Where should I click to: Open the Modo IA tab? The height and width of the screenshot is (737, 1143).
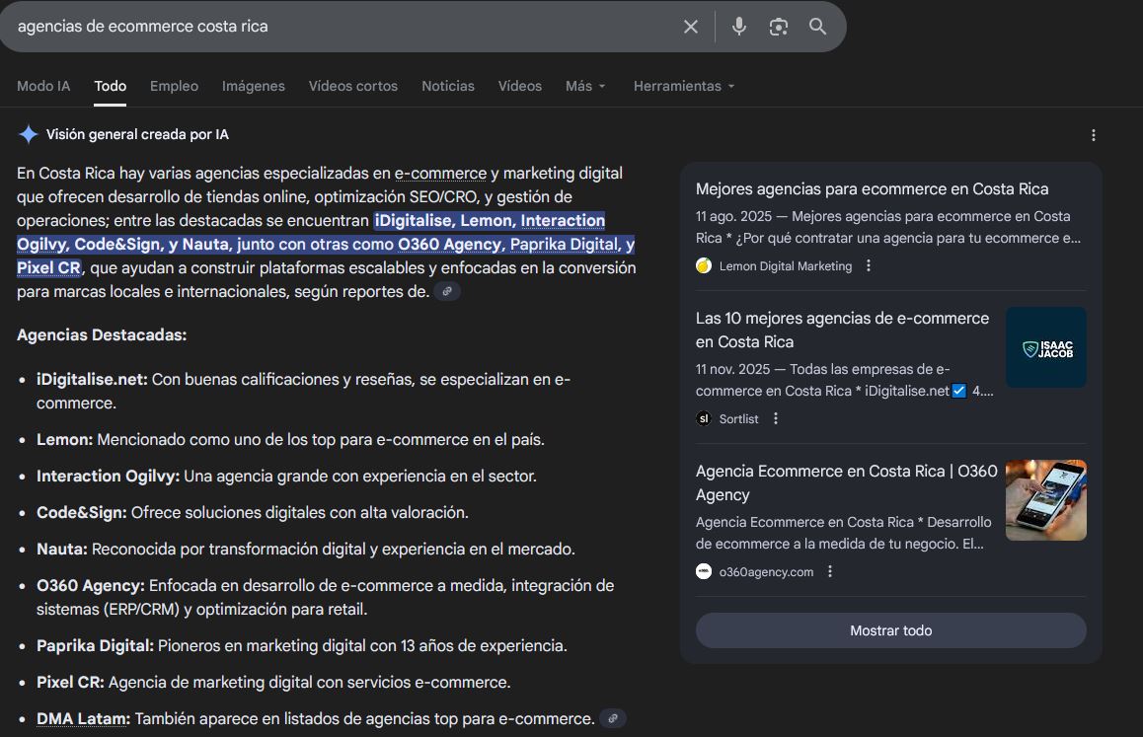pyautogui.click(x=42, y=86)
